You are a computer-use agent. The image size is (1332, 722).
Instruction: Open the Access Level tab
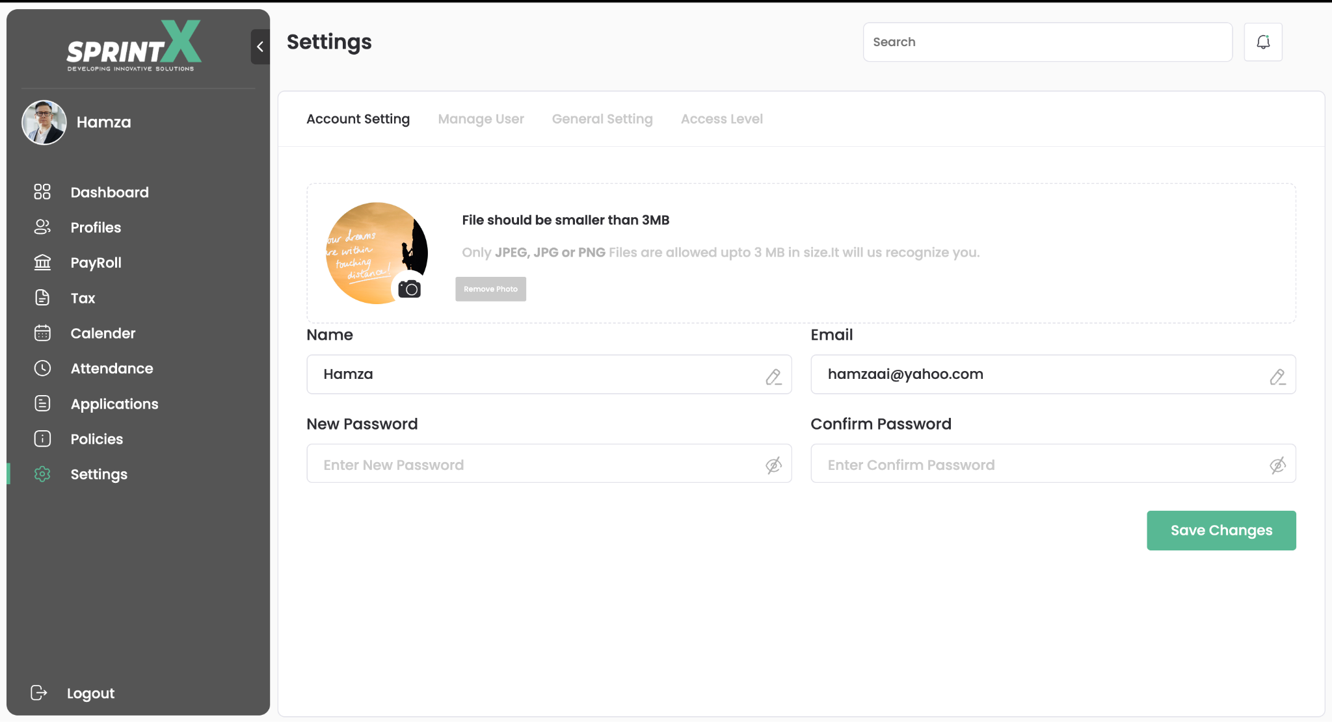point(721,119)
